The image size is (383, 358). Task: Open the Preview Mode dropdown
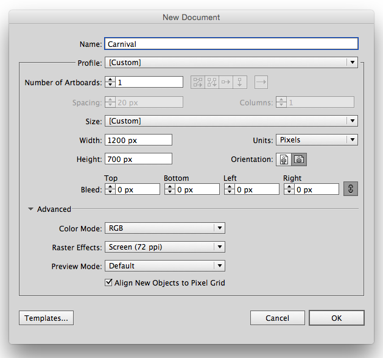tap(165, 266)
